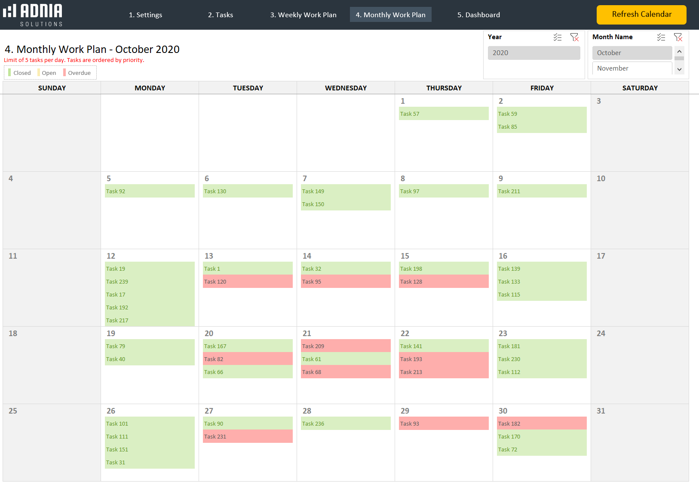The width and height of the screenshot is (699, 482).
Task: Open the 1. Settings tab
Action: point(145,15)
